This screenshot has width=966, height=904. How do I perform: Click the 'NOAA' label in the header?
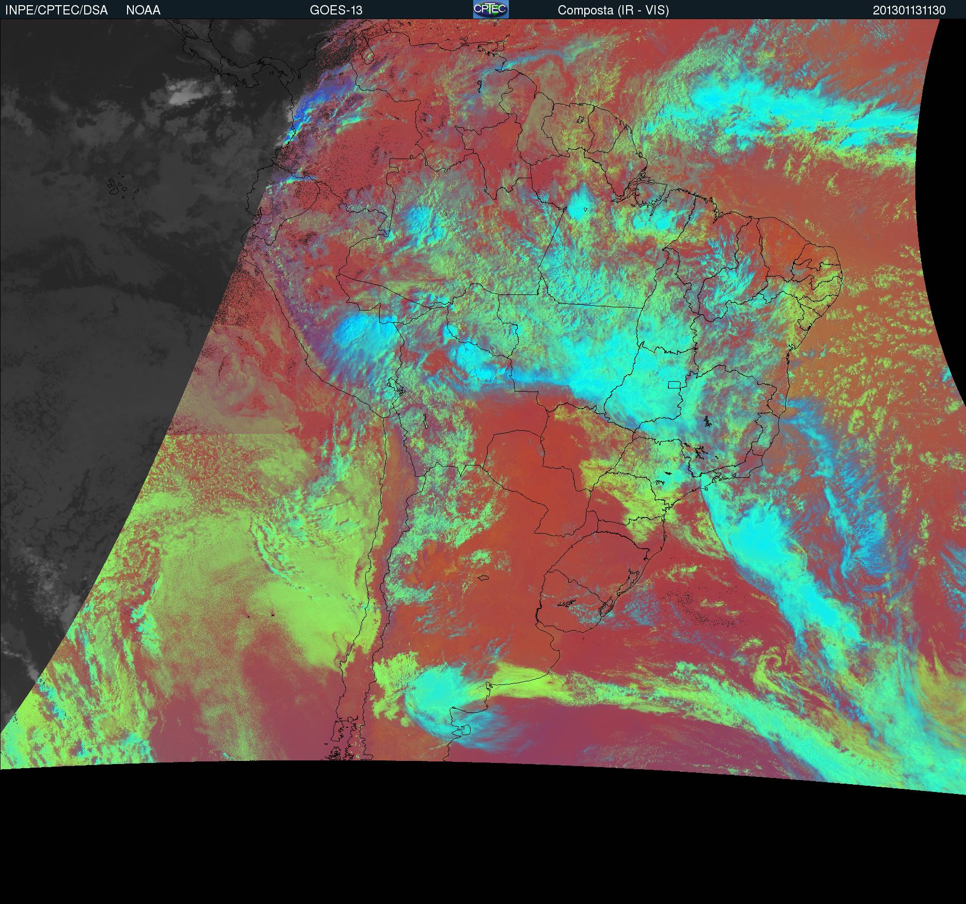tap(143, 10)
